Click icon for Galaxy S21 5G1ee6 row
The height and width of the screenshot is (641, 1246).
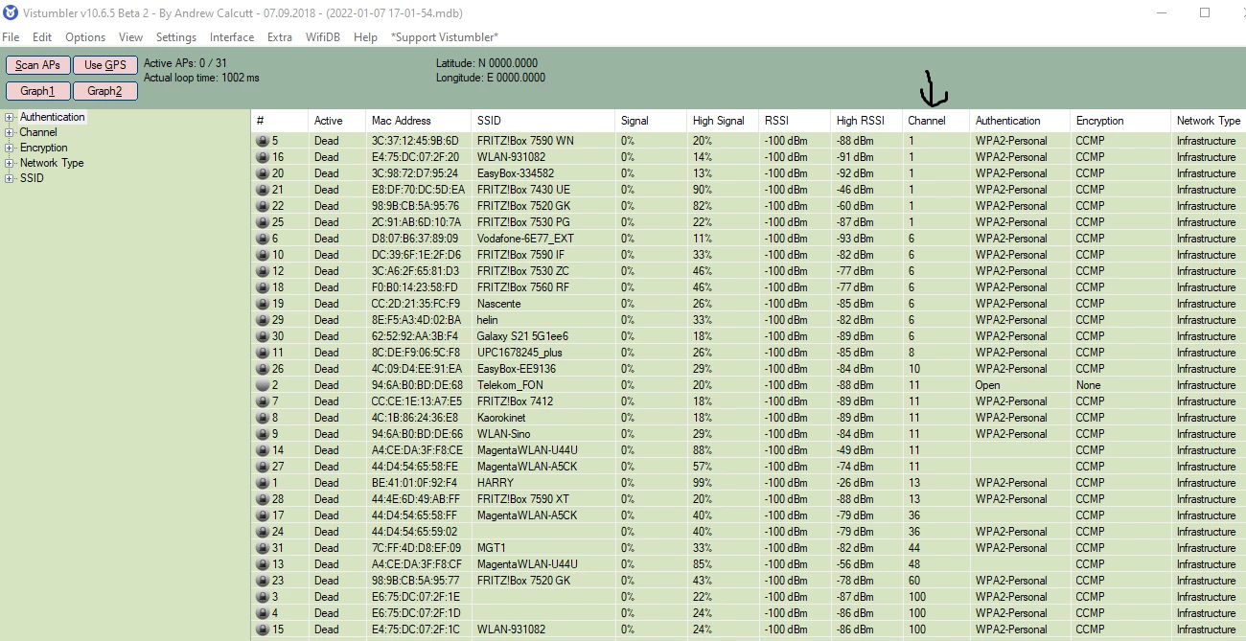click(262, 336)
